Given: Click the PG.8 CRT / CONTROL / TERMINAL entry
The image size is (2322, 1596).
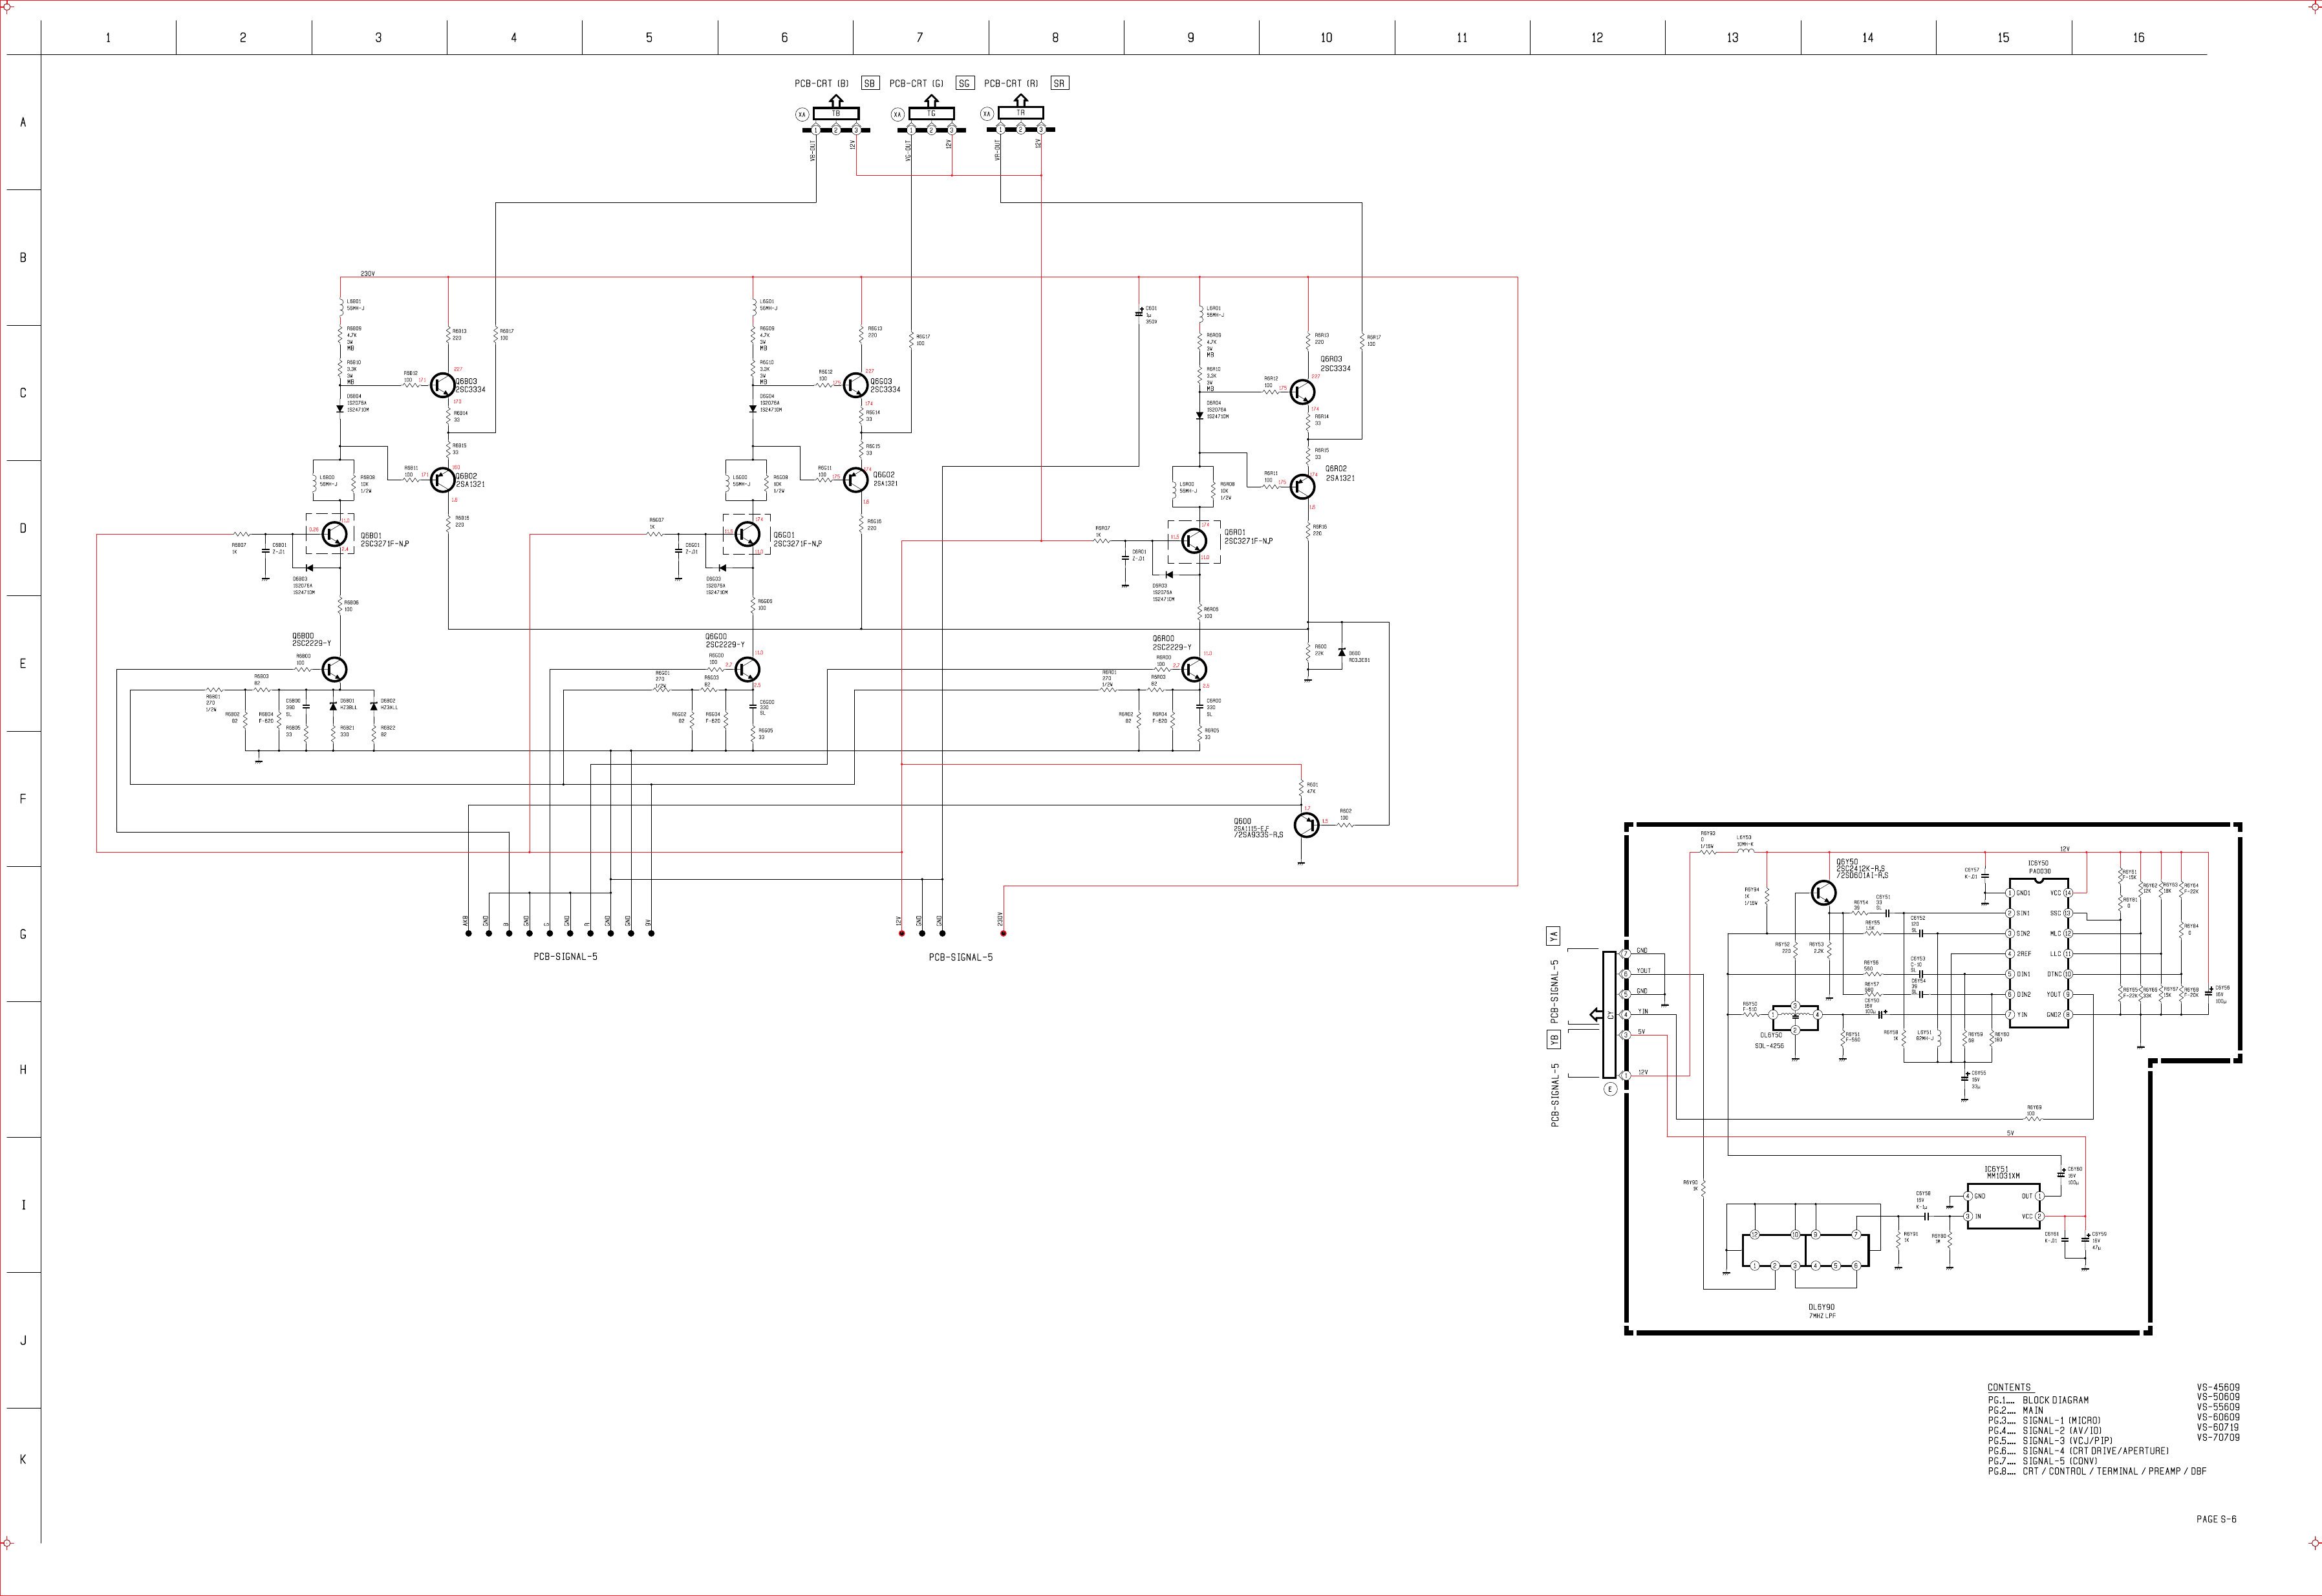Looking at the screenshot, I should pos(2097,1471).
